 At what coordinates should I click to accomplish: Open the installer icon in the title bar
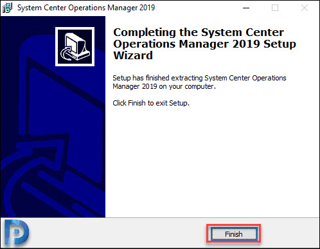tap(7, 8)
